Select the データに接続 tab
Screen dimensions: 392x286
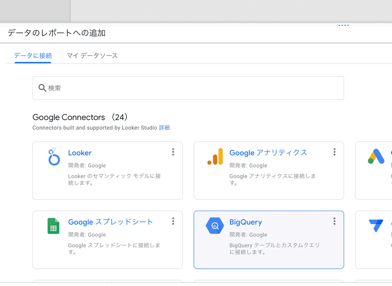pyautogui.click(x=33, y=56)
